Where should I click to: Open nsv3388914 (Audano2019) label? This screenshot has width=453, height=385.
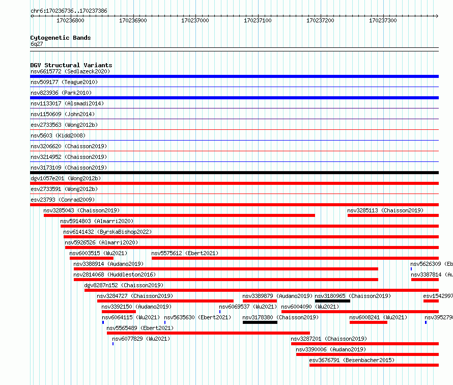108,264
